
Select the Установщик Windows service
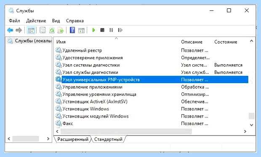[85, 109]
